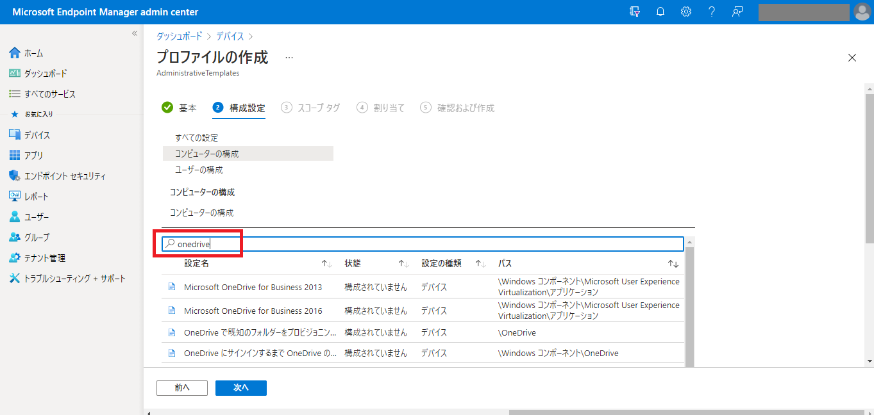The image size is (874, 415).
Task: Click デバイス type in the Business 2016 row
Action: 434,311
